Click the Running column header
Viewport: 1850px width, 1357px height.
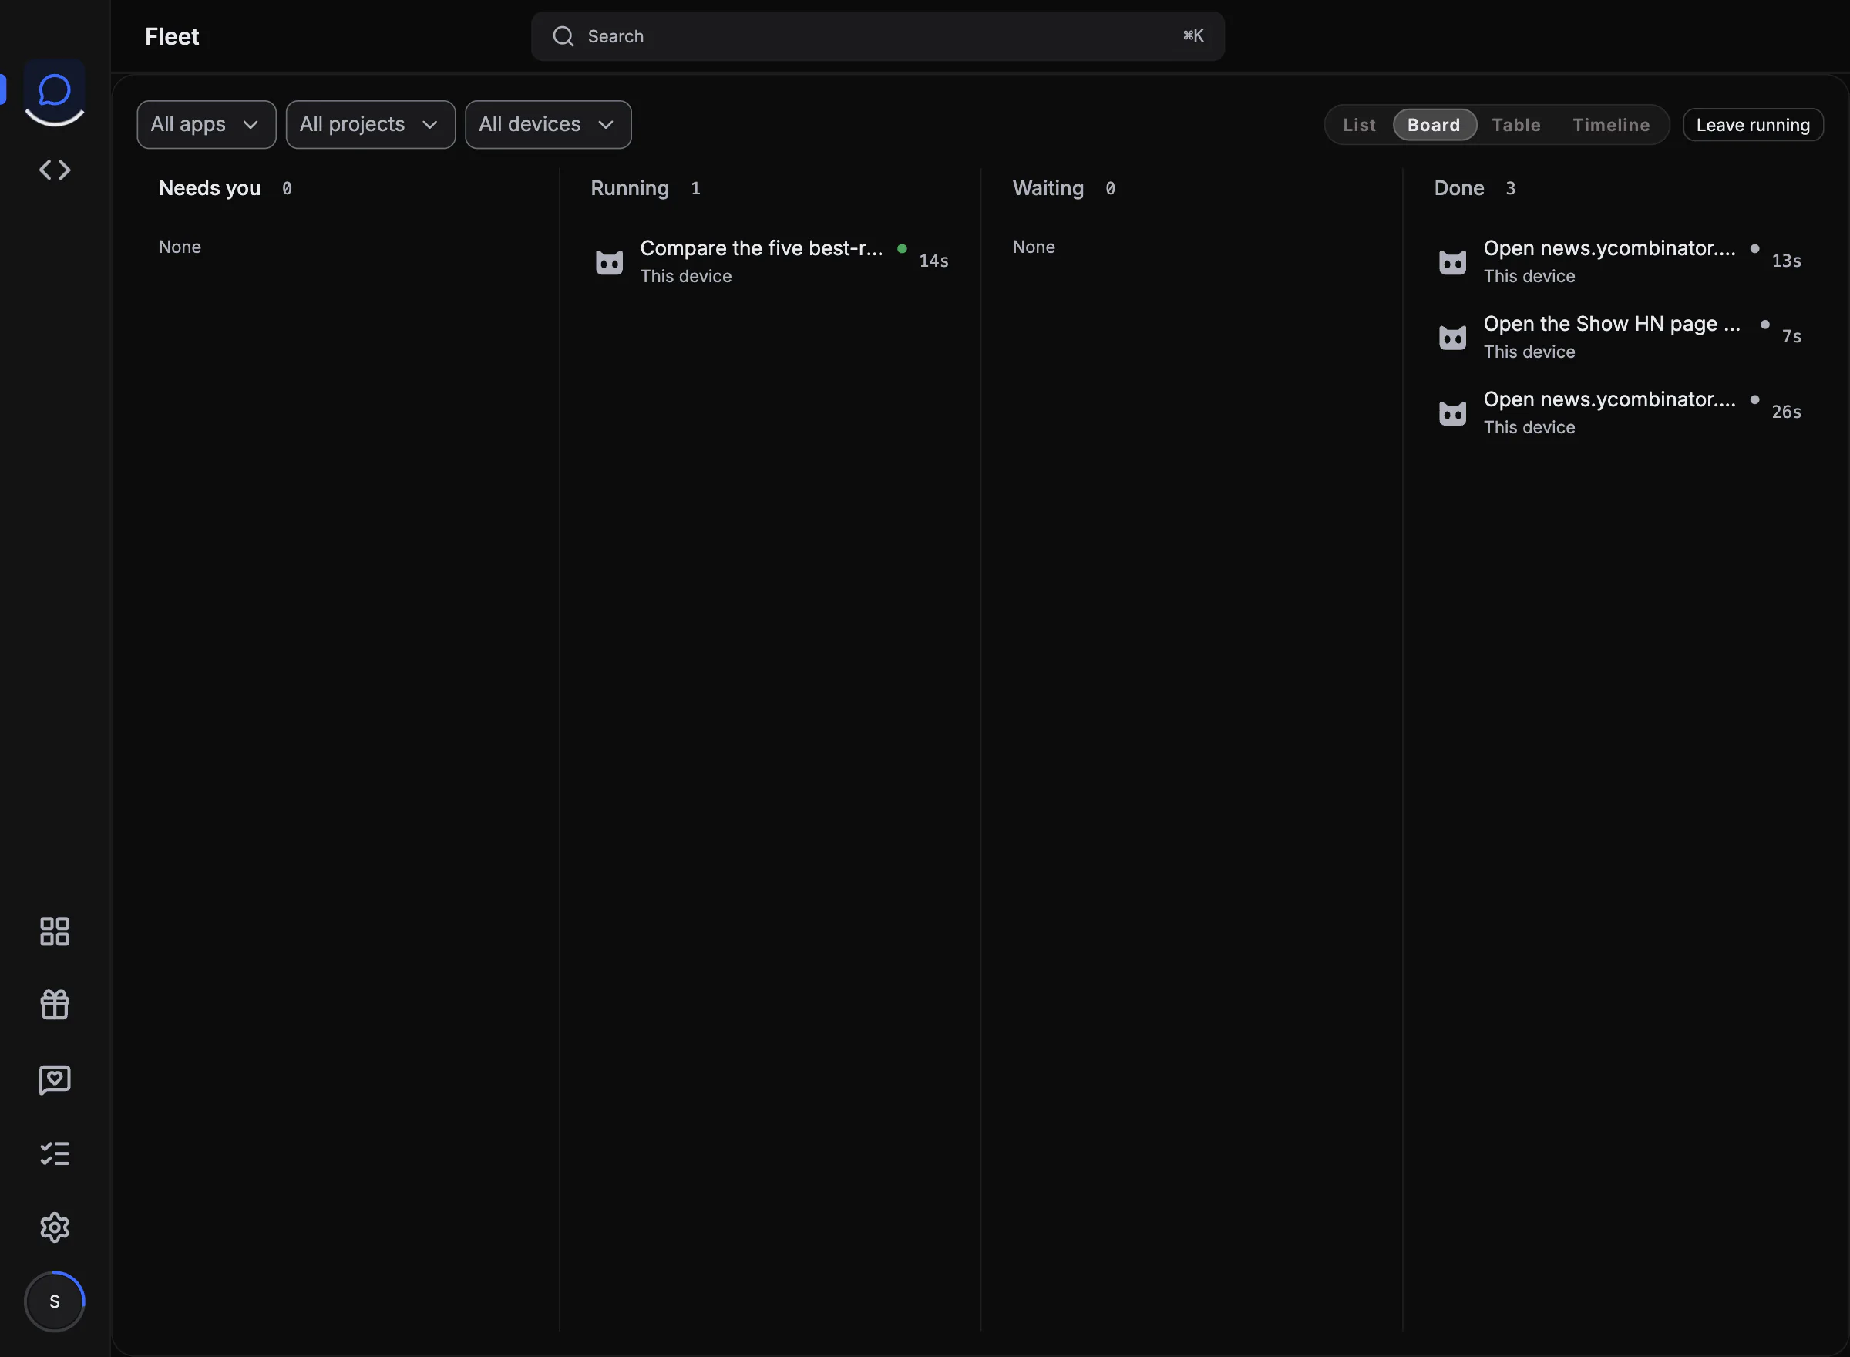pyautogui.click(x=630, y=188)
